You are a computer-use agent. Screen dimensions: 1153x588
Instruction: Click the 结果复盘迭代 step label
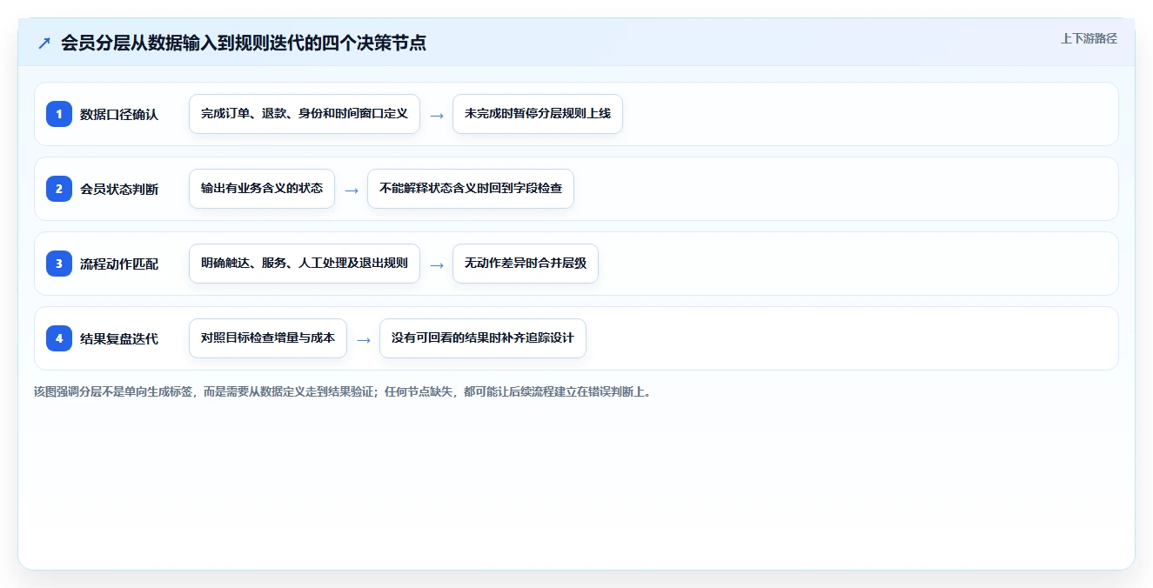[x=119, y=338]
